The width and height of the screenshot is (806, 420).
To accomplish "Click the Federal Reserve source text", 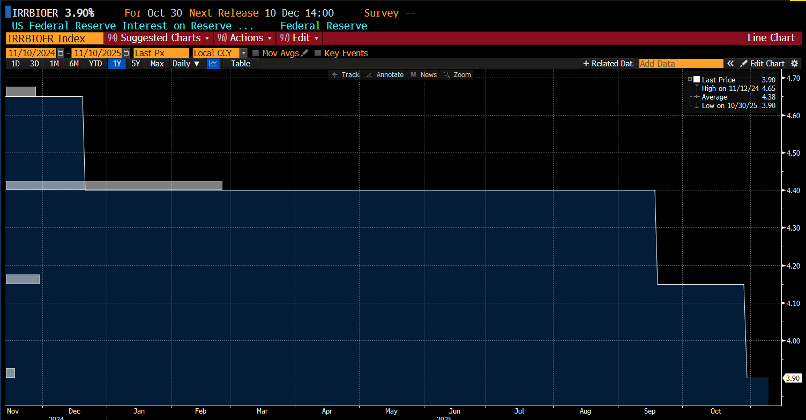I will pos(324,26).
